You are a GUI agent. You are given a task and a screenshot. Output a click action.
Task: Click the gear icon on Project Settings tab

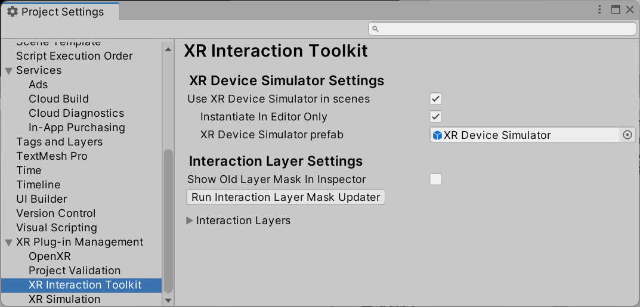pyautogui.click(x=13, y=12)
